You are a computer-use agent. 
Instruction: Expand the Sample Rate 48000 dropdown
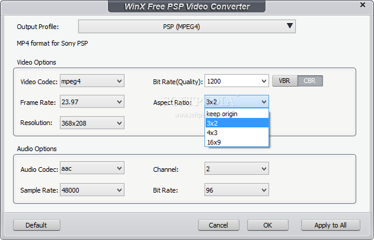(92, 190)
